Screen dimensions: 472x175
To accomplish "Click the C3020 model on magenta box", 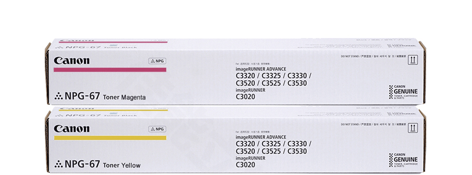I will pyautogui.click(x=246, y=97).
